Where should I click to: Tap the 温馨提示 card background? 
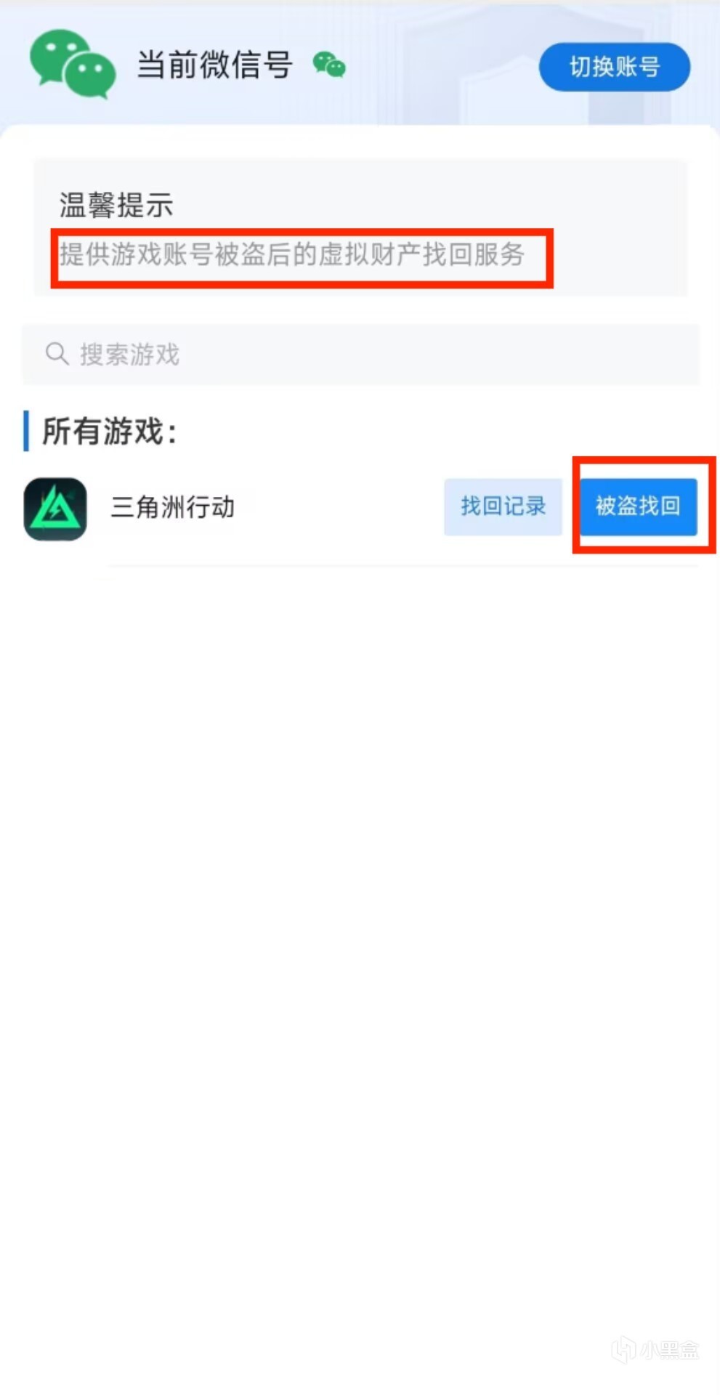[x=360, y=227]
